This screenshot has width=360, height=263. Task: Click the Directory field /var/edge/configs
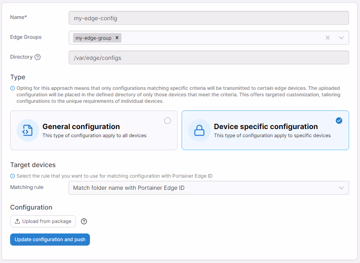pyautogui.click(x=209, y=57)
